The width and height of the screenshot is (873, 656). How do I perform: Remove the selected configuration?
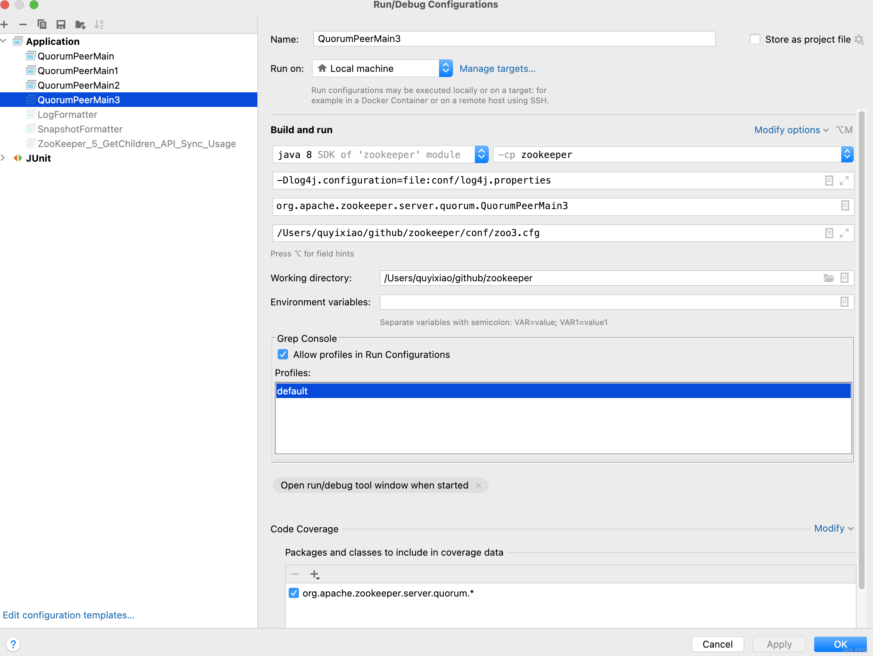click(x=23, y=24)
